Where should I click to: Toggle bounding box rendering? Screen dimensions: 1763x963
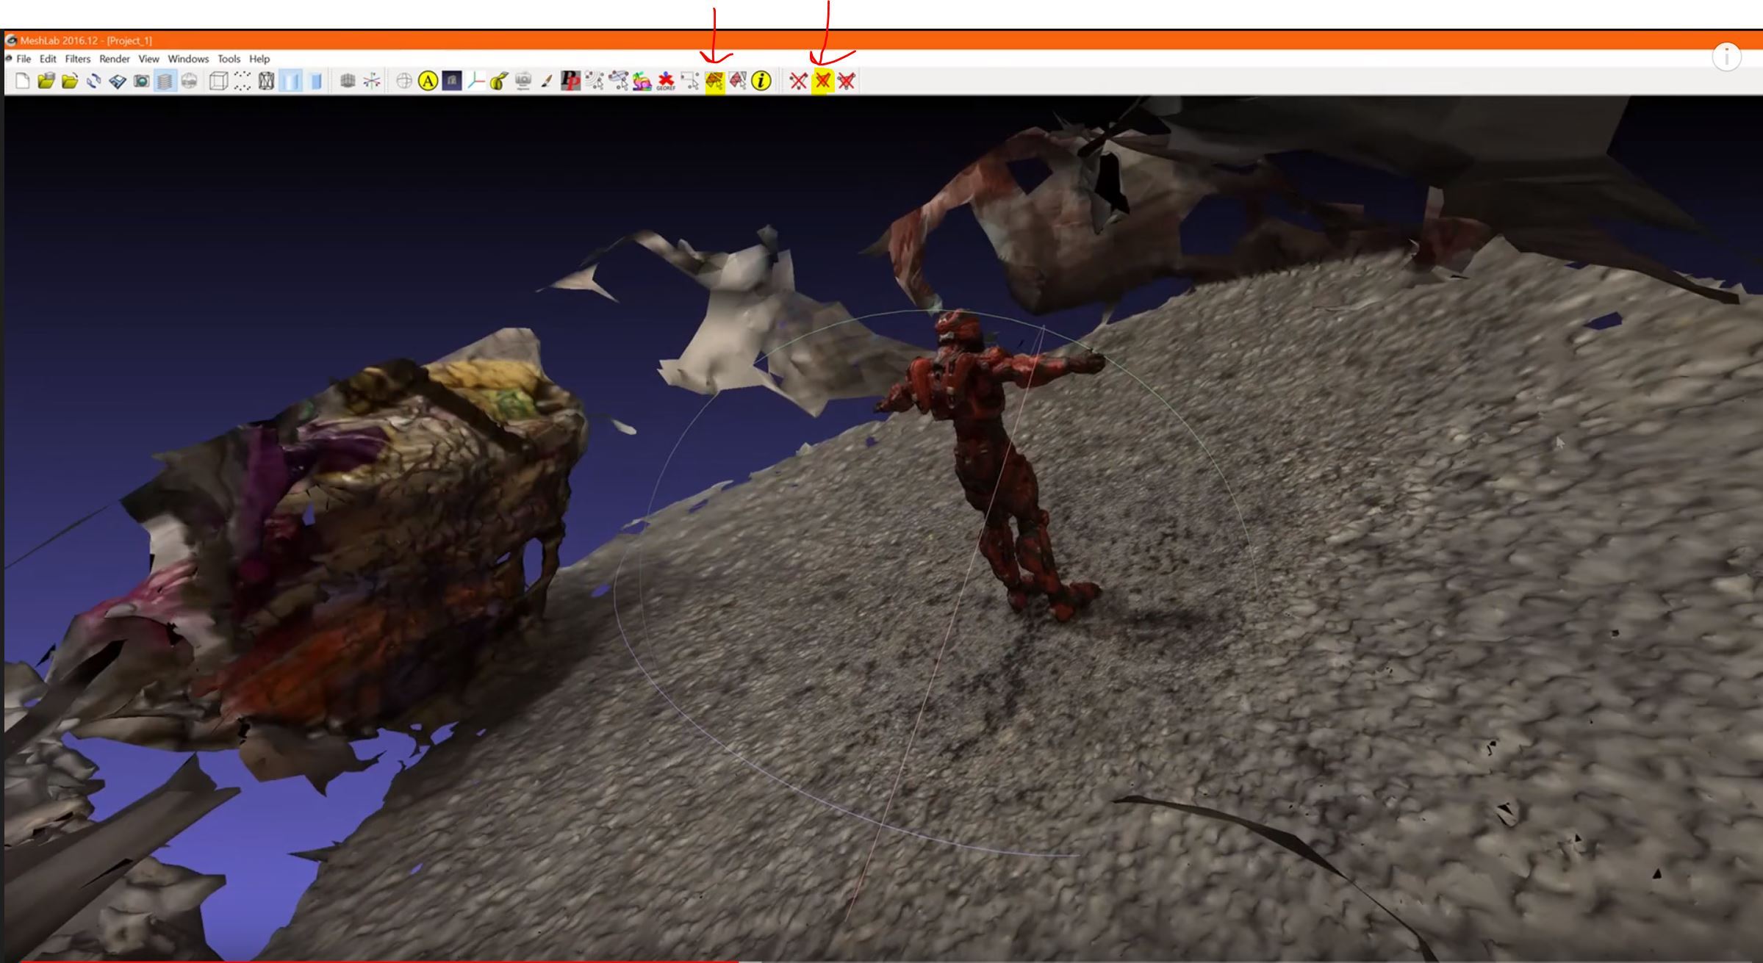(x=218, y=81)
